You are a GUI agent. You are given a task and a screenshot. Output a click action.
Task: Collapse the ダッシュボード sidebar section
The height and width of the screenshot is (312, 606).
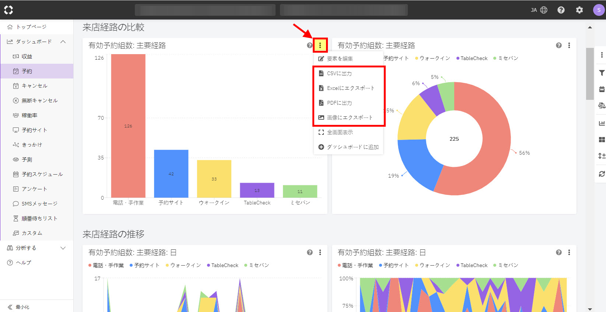63,42
